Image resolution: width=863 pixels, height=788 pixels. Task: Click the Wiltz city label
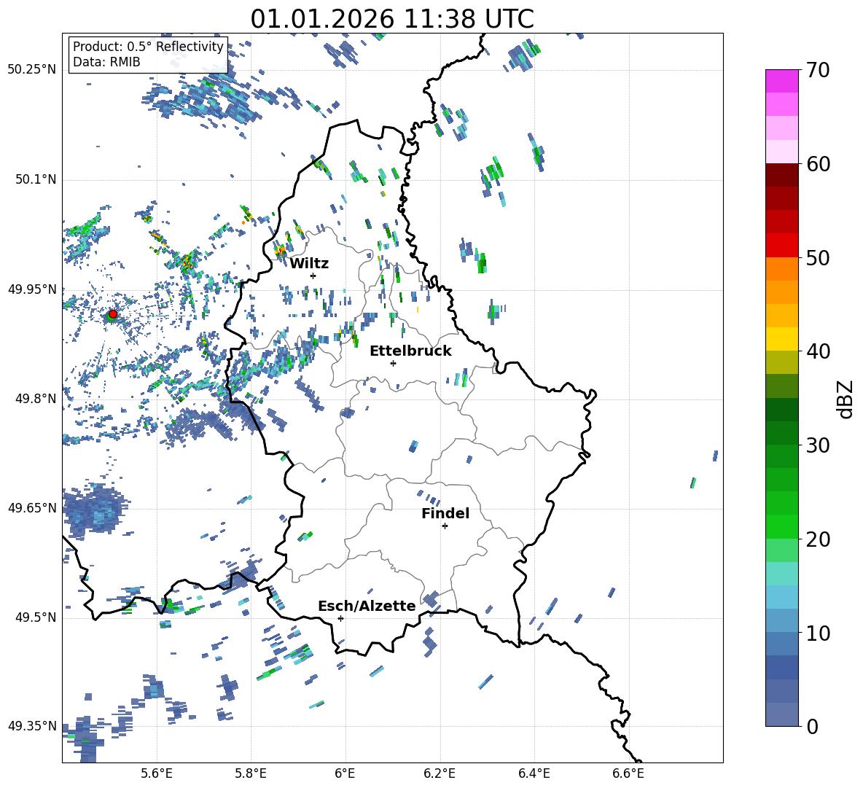click(x=309, y=264)
